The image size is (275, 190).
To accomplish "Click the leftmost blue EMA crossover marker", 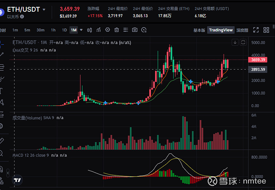I will 105,103.
